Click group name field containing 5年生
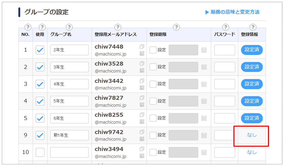The height and width of the screenshot is (166, 284). point(69,101)
